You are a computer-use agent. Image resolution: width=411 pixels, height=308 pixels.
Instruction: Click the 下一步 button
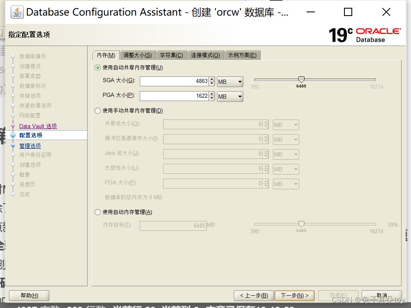click(294, 295)
